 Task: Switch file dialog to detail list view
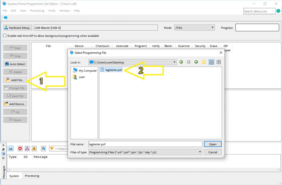pos(219,62)
